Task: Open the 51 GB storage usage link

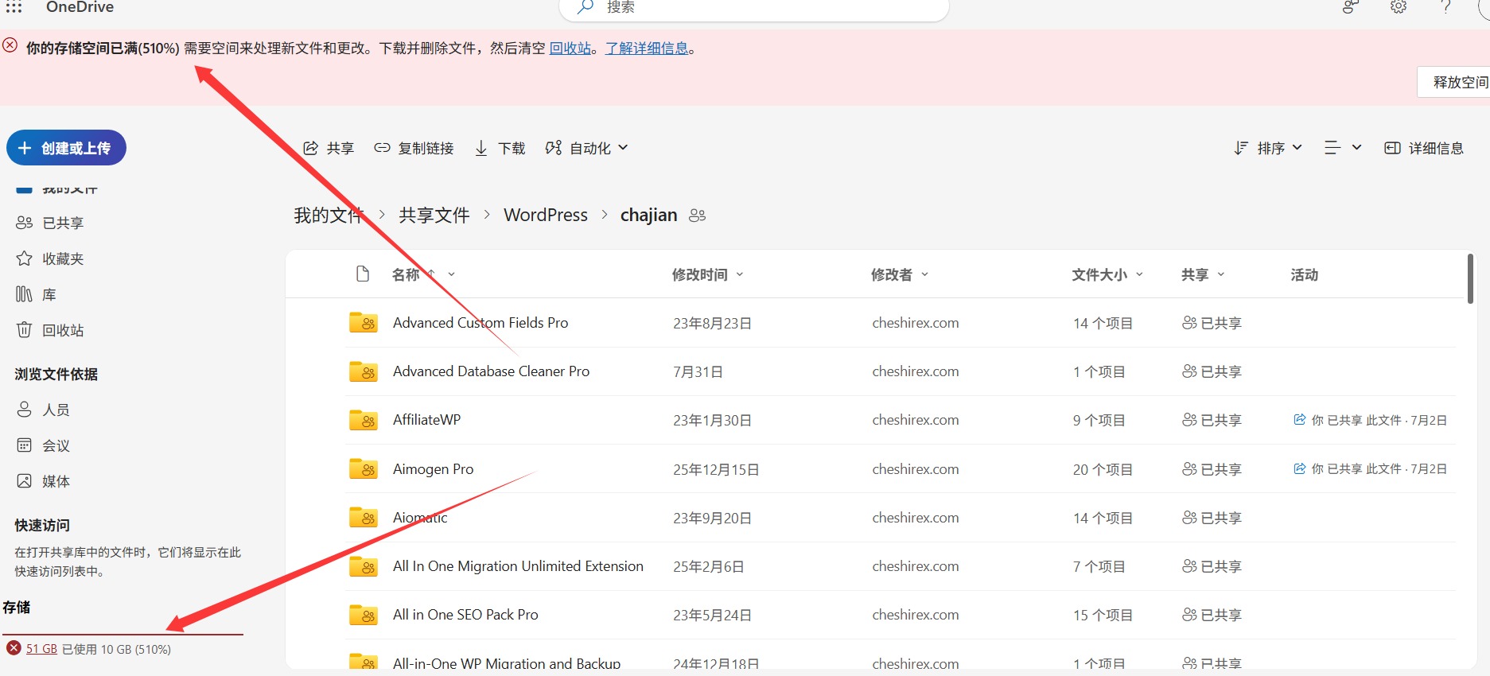Action: point(41,649)
